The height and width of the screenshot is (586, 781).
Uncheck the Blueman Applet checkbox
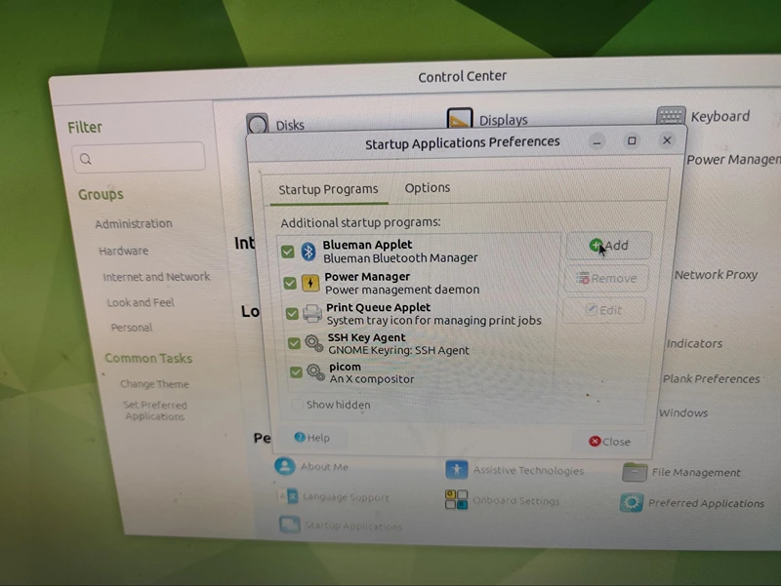point(287,252)
